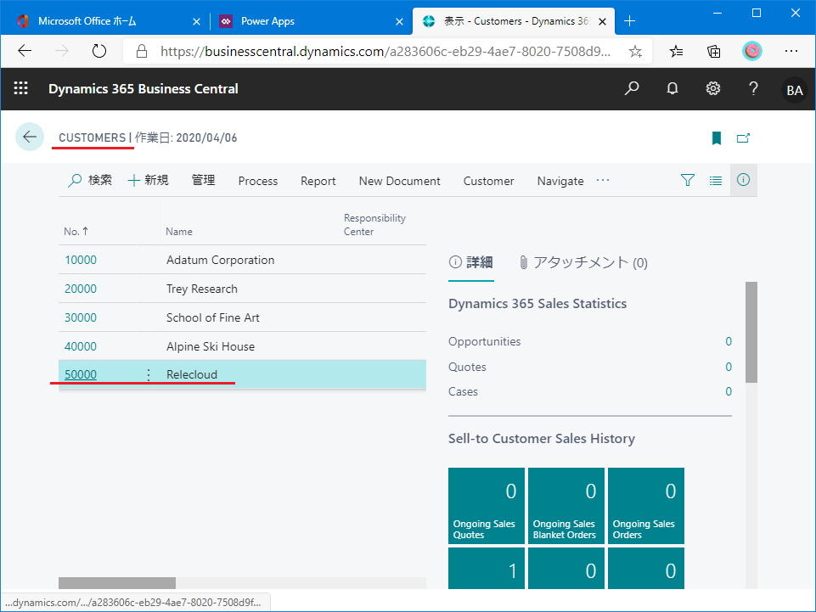The width and height of the screenshot is (816, 612).
Task: Open the settings gear
Action: tap(713, 88)
